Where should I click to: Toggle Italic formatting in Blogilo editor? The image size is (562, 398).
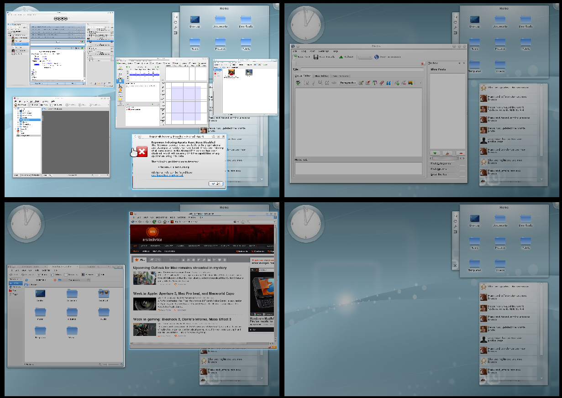tap(314, 83)
